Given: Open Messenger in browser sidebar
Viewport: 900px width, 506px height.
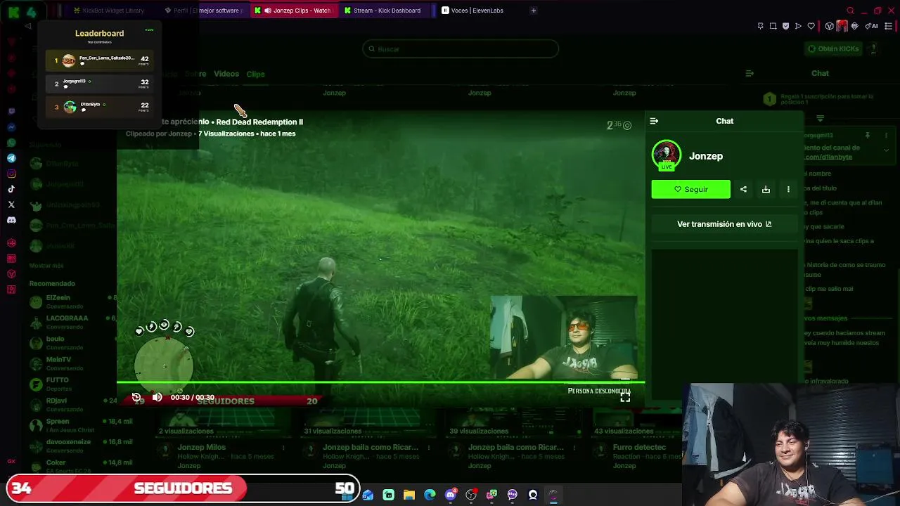Looking at the screenshot, I should click(11, 127).
